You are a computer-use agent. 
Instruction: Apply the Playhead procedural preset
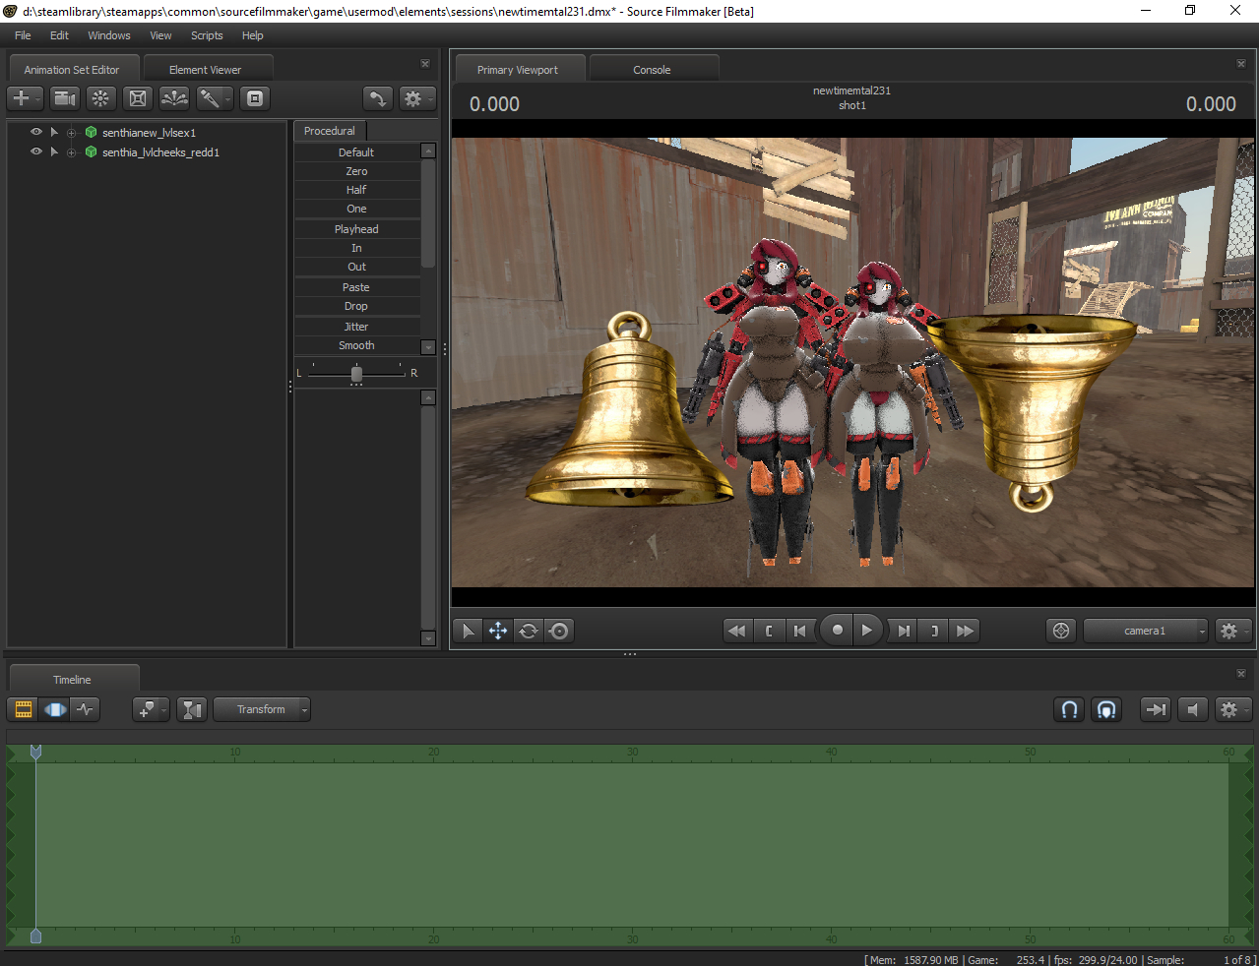pos(356,229)
